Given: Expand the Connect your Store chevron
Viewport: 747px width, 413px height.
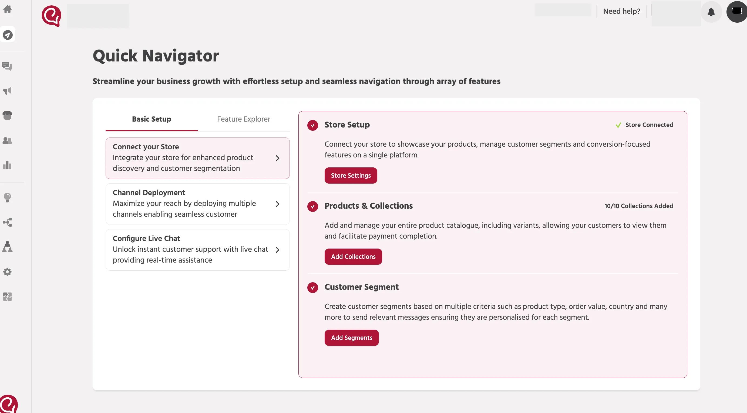Looking at the screenshot, I should pyautogui.click(x=278, y=158).
